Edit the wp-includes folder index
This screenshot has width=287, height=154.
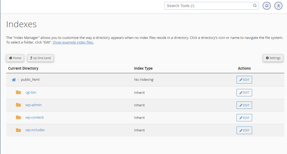point(244,130)
